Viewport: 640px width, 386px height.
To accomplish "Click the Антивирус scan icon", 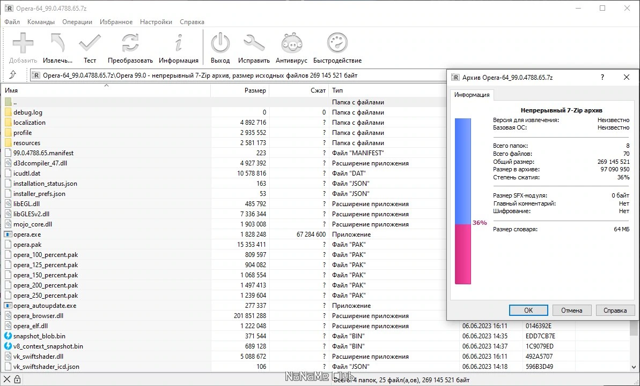I will [291, 43].
